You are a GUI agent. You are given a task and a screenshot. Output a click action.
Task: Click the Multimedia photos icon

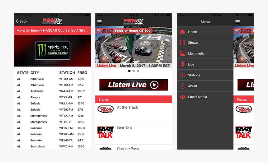tap(182, 53)
